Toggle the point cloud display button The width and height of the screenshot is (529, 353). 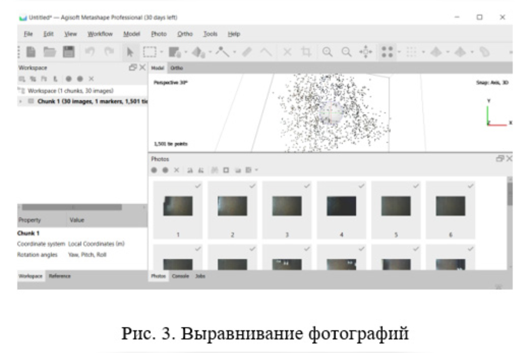click(387, 52)
